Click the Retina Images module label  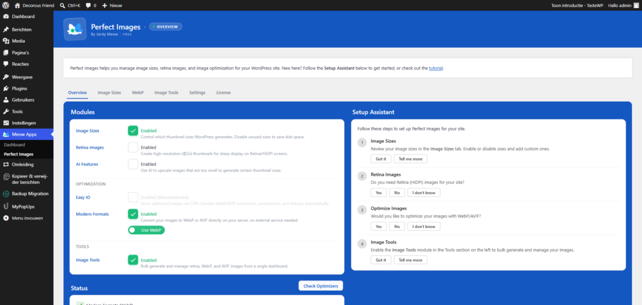(90, 147)
